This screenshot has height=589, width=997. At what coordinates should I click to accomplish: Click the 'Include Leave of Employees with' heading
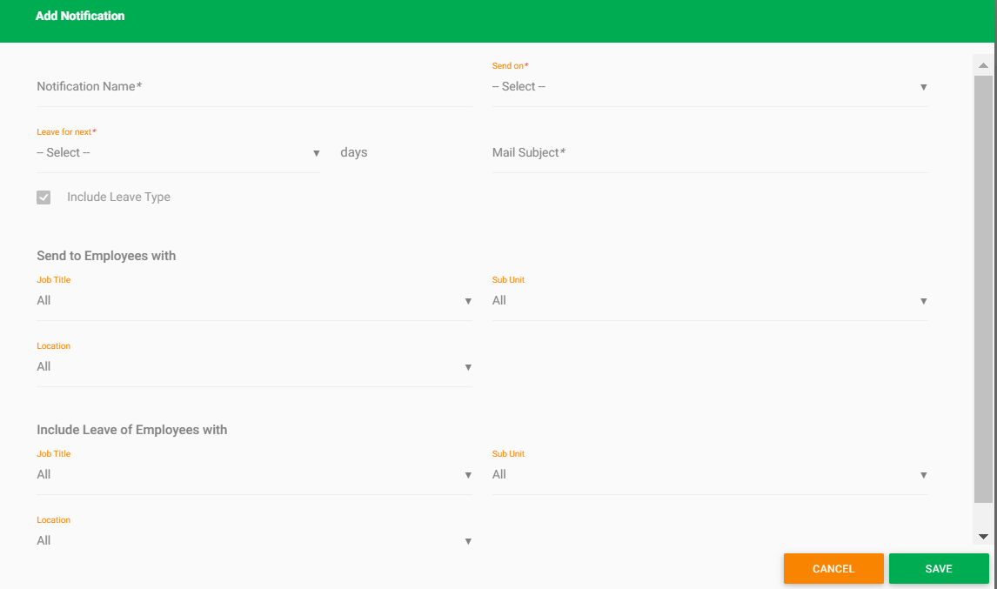131,430
